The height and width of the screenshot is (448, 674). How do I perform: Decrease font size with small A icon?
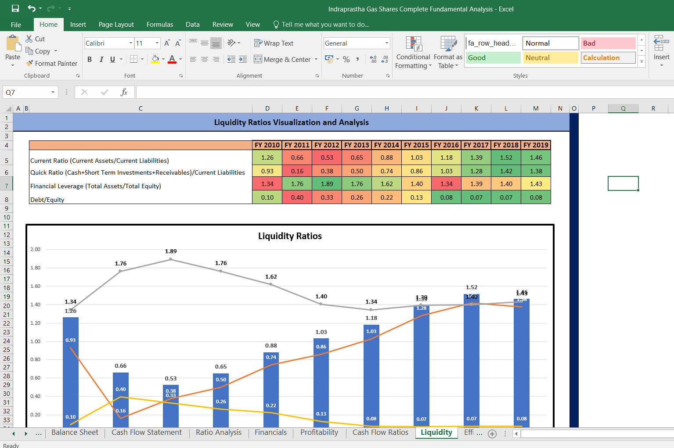pyautogui.click(x=178, y=43)
